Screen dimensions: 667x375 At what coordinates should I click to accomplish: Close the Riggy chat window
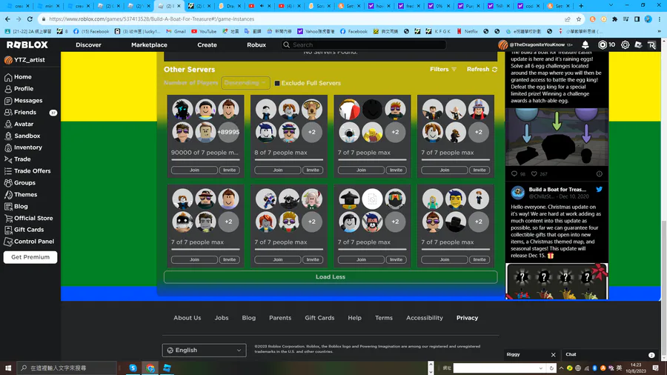[x=553, y=354]
